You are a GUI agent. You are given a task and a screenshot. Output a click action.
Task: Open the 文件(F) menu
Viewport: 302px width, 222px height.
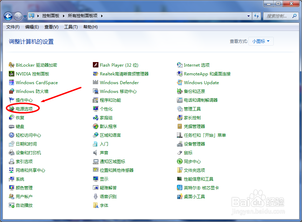[13, 27]
